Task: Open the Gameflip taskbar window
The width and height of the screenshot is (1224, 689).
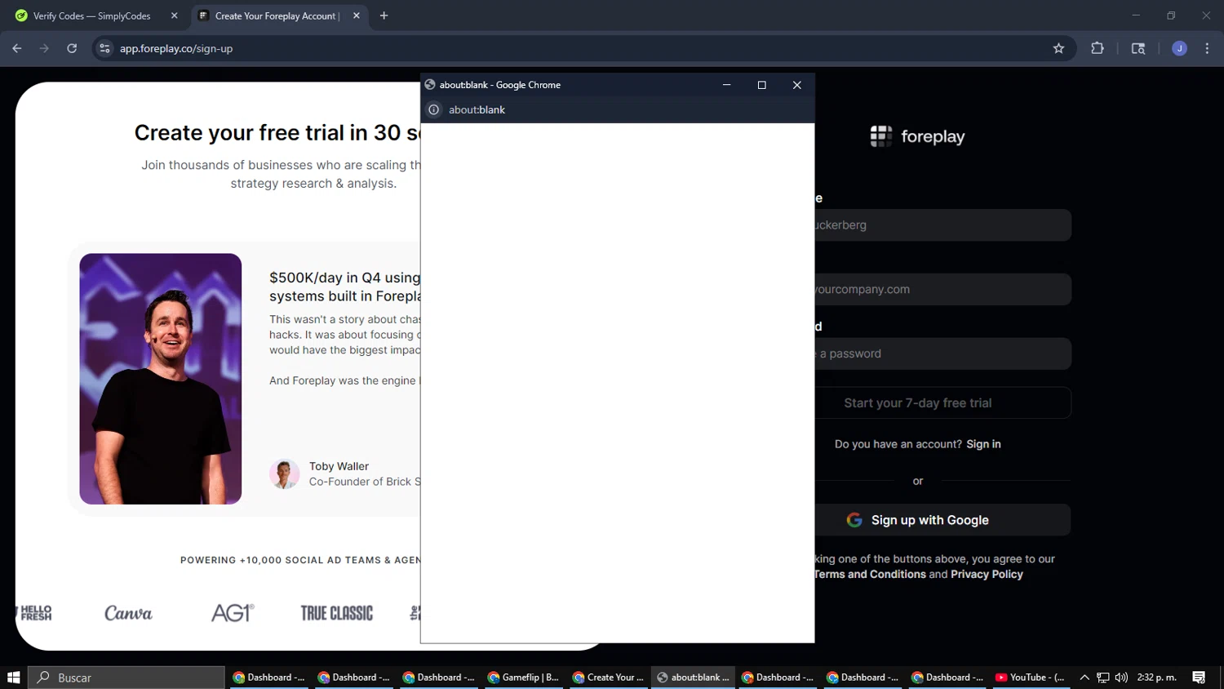Action: (x=524, y=678)
